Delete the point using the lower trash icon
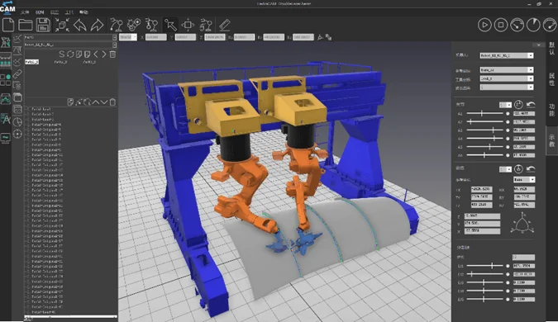Image resolution: width=558 pixels, height=322 pixels. [x=112, y=102]
